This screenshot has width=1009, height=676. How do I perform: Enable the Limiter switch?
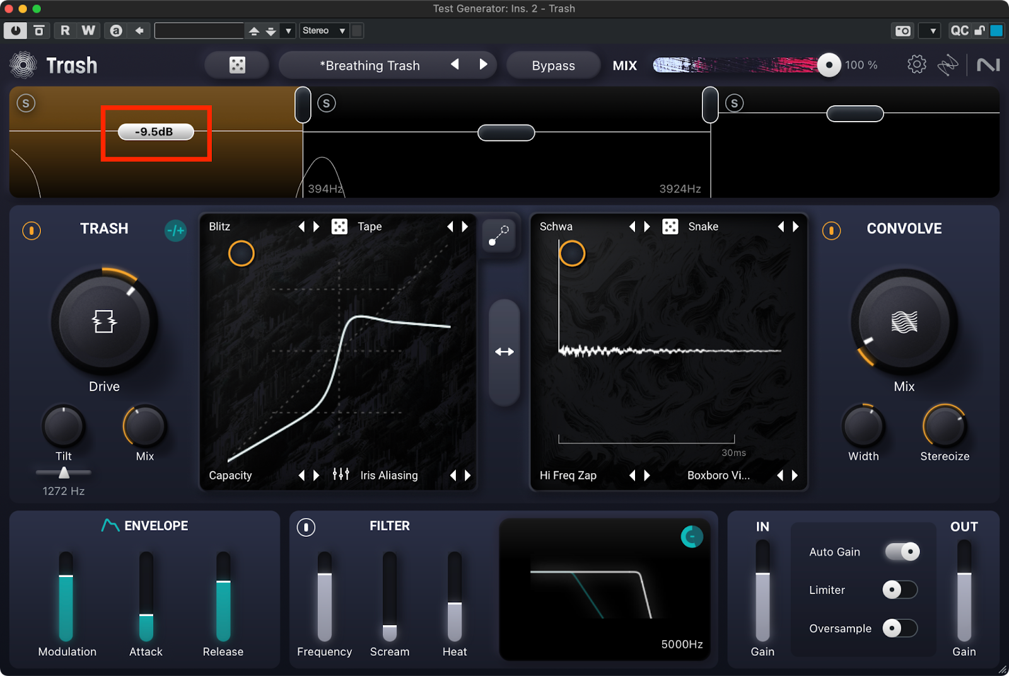(900, 590)
